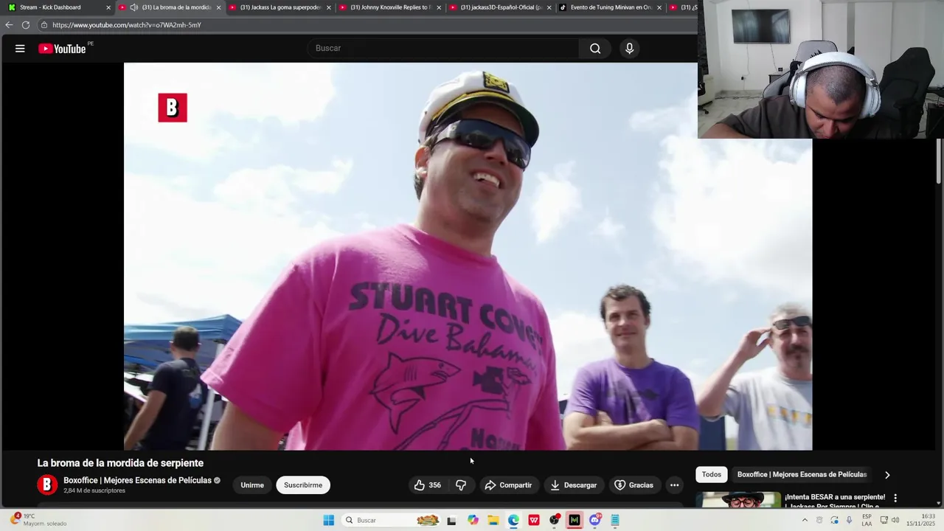
Task: Click the video player frame
Action: tap(468, 256)
